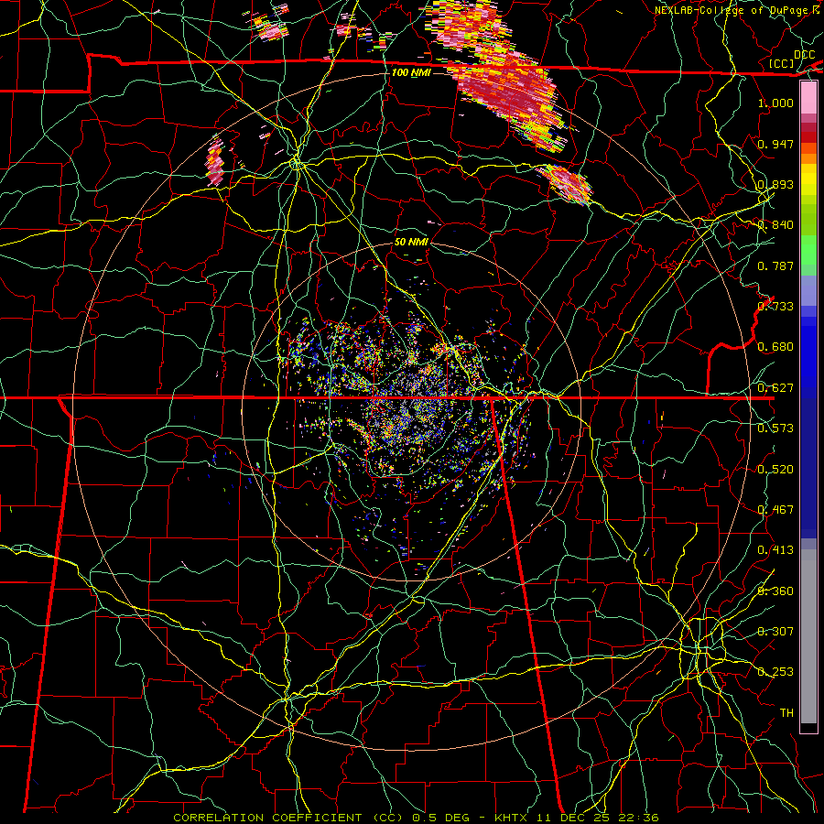Click the Correlation Coefficient caption at the bottom
Image resolution: width=824 pixels, height=824 pixels.
pyautogui.click(x=416, y=818)
